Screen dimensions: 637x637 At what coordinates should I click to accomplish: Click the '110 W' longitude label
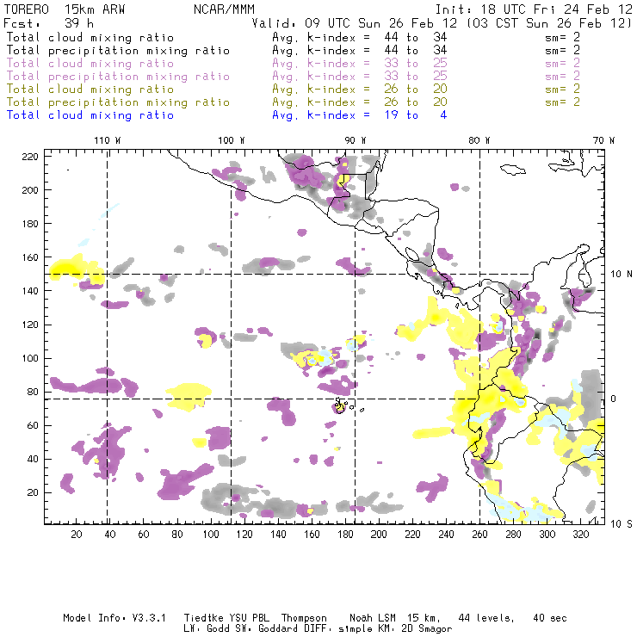tap(108, 140)
